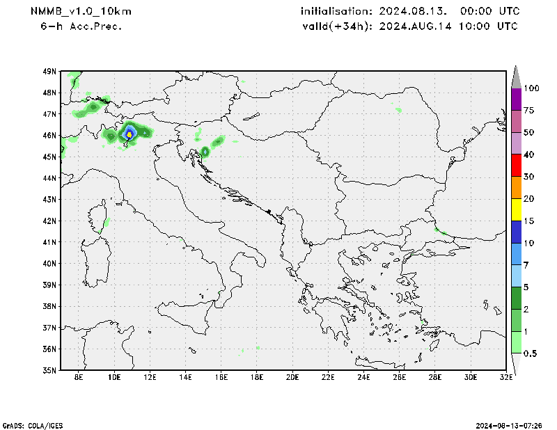Viewport: 557px width, 430px height.
Task: Click the GrADS: COLA/IGES credit label
Action: coord(29,424)
